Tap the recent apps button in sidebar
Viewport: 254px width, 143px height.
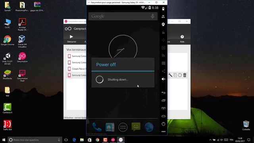pos(164,100)
